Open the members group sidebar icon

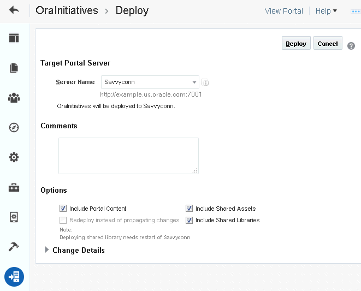pos(14,98)
